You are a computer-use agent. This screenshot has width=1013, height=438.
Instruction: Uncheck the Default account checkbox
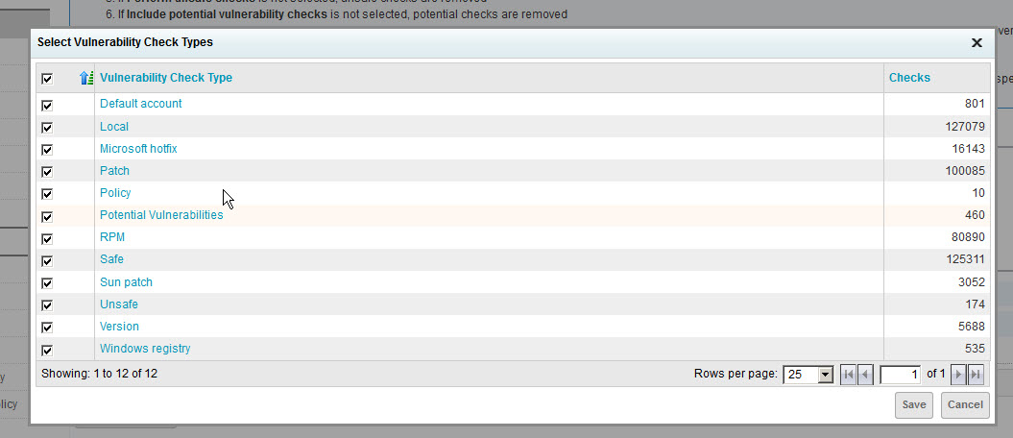click(x=47, y=105)
